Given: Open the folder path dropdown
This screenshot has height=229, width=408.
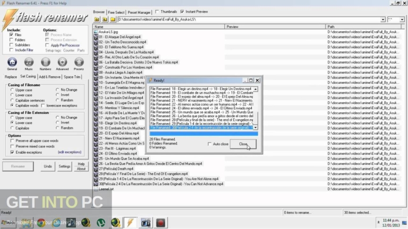Looking at the screenshot, I should click(382, 20).
